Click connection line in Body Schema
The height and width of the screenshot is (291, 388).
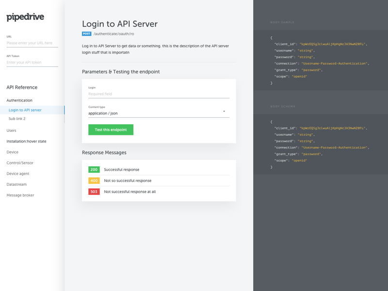click(322, 147)
